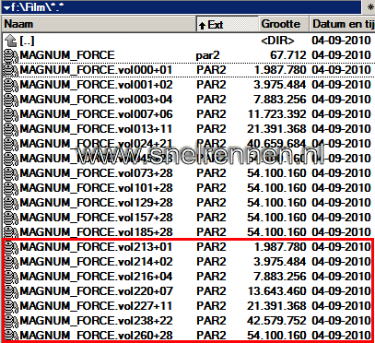Select file name MAGNUM_FORCE.vol185+28
375x343 pixels.
point(96,232)
